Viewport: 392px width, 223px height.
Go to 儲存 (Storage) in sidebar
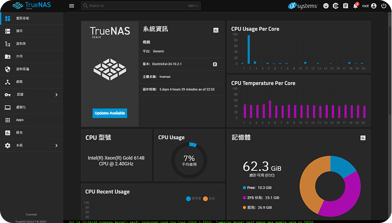click(x=20, y=31)
